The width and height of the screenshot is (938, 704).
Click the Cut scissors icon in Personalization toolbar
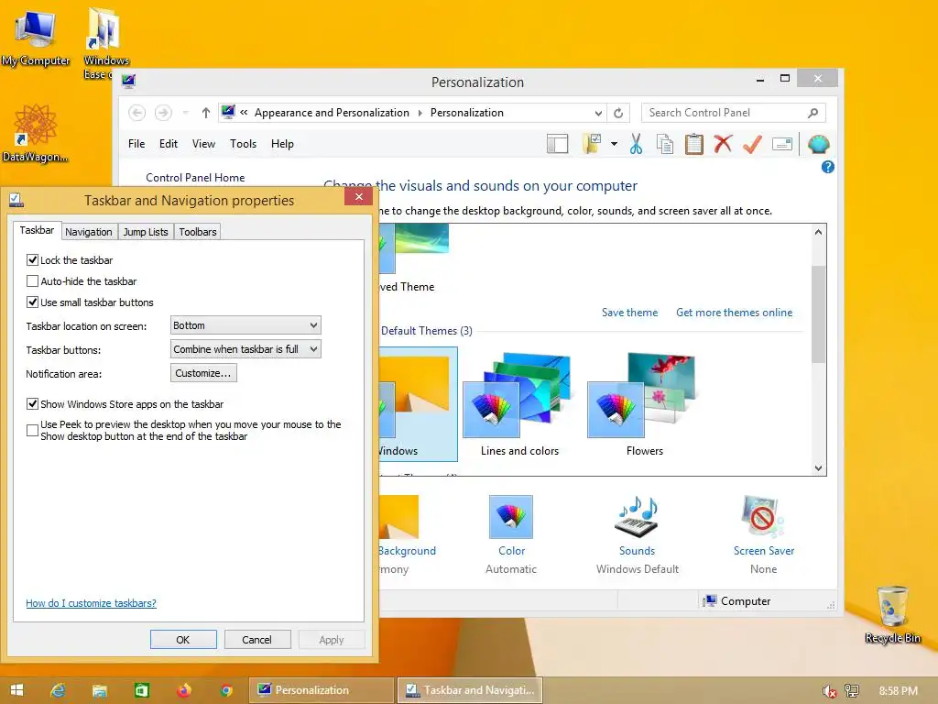tap(636, 144)
